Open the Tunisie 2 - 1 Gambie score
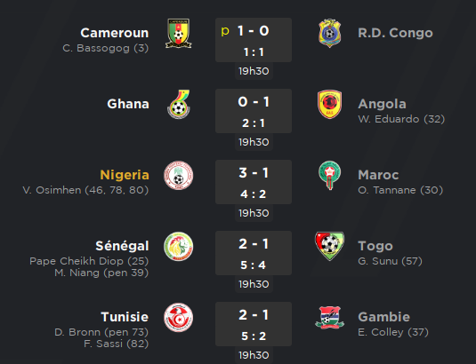 (x=254, y=324)
